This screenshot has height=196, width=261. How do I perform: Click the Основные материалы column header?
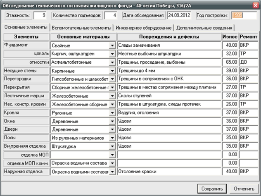click(83, 37)
